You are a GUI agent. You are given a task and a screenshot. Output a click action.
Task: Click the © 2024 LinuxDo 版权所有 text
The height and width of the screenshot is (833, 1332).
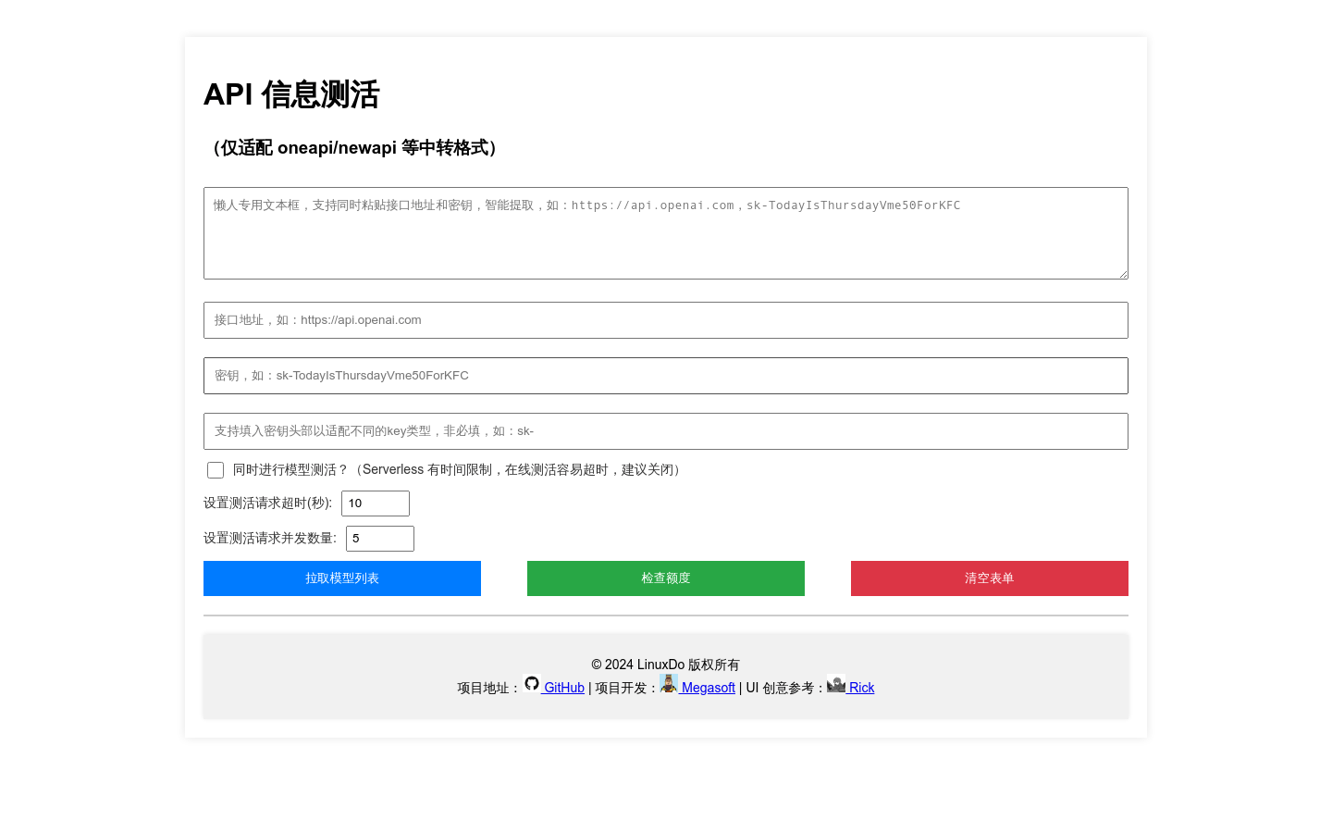tap(666, 665)
